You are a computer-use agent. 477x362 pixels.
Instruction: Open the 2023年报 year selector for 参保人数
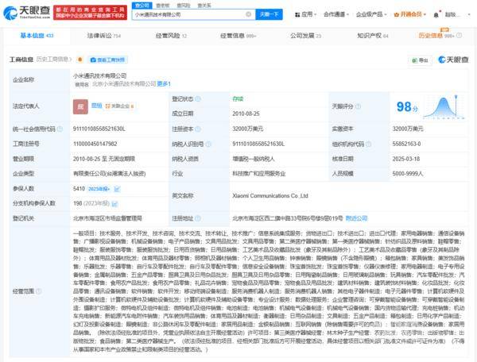click(x=99, y=189)
